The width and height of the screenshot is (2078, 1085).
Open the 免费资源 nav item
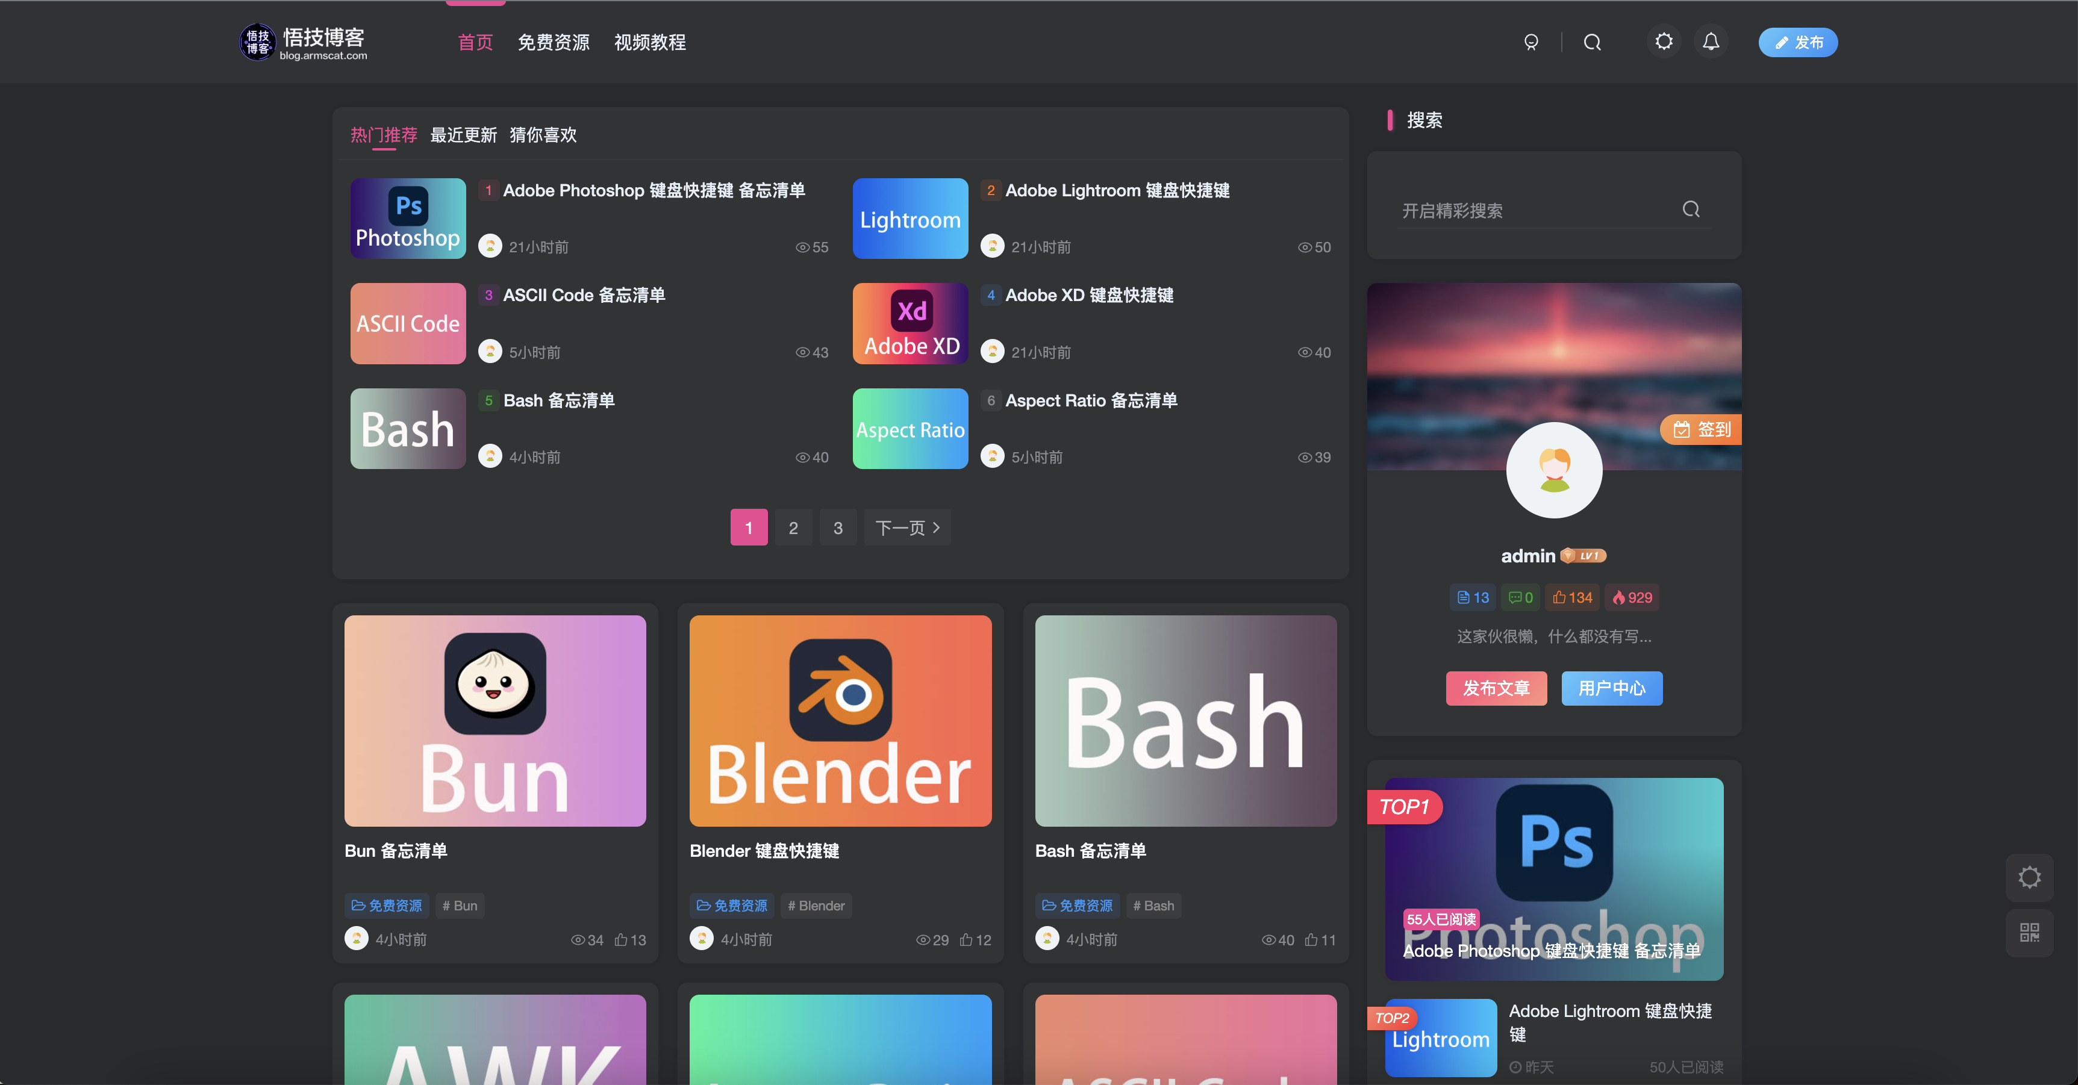554,42
